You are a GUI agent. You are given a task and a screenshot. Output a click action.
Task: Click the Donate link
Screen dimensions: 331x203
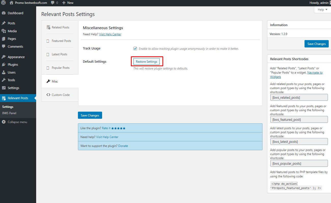[x=123, y=146]
